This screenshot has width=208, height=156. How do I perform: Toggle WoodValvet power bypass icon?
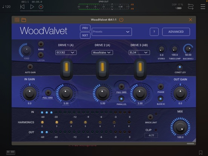pos(121,20)
